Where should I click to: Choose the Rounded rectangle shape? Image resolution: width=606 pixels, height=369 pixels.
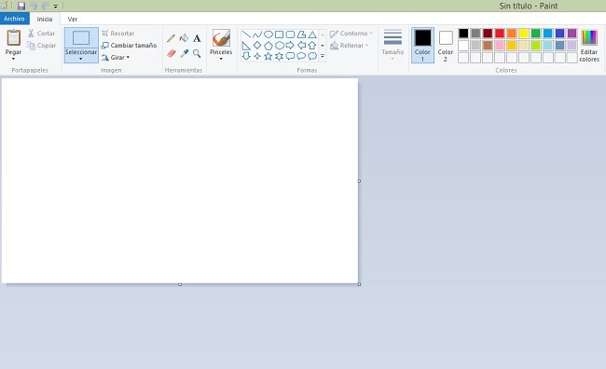point(290,34)
